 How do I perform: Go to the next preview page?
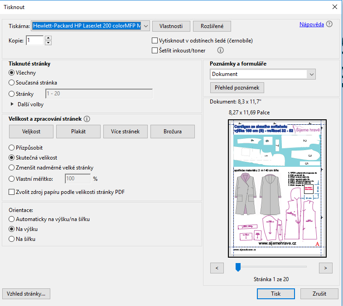point(325,268)
